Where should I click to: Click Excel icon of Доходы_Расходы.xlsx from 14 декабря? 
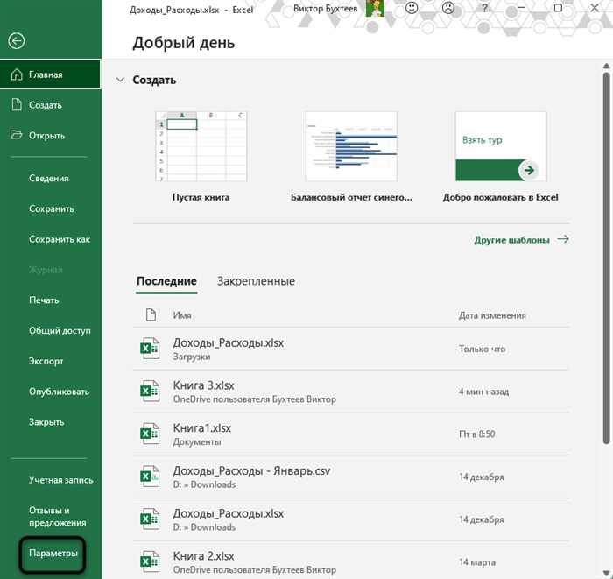pyautogui.click(x=150, y=519)
